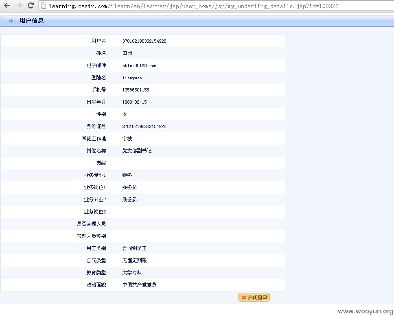Click the 岗位名称 field label
394x315 pixels.
click(x=96, y=151)
